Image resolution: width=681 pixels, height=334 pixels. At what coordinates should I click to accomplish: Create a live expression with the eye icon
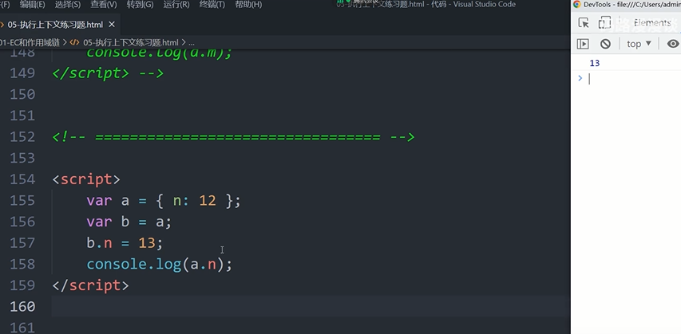pyautogui.click(x=673, y=44)
